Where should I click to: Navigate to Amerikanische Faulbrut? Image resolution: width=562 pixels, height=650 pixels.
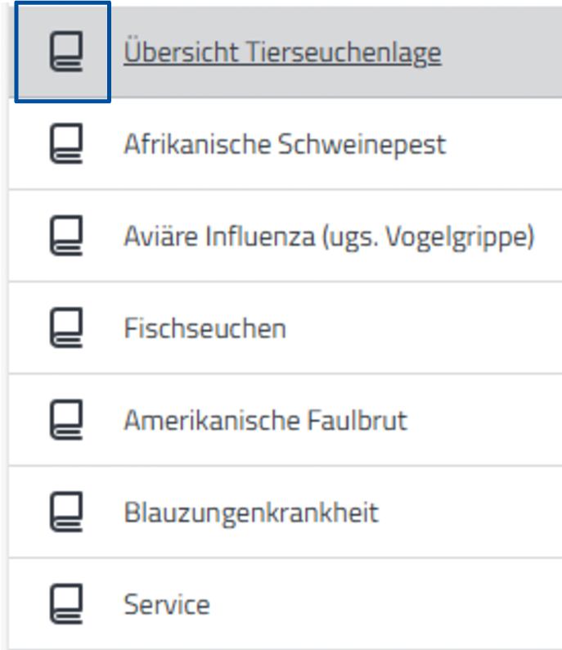coord(265,421)
